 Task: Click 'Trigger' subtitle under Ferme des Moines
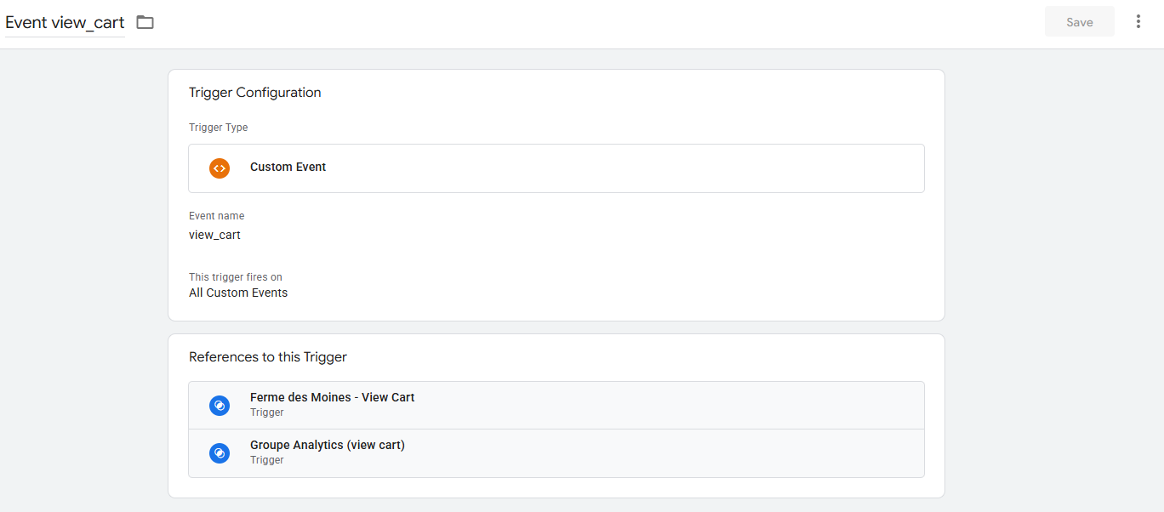[x=267, y=412]
